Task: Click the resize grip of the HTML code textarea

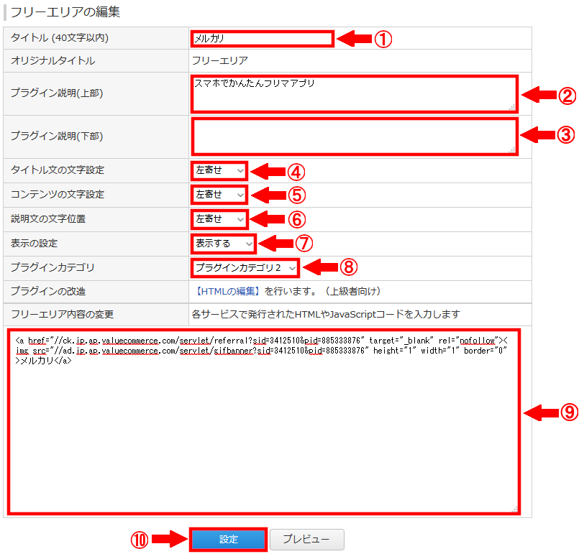Action: 514,509
